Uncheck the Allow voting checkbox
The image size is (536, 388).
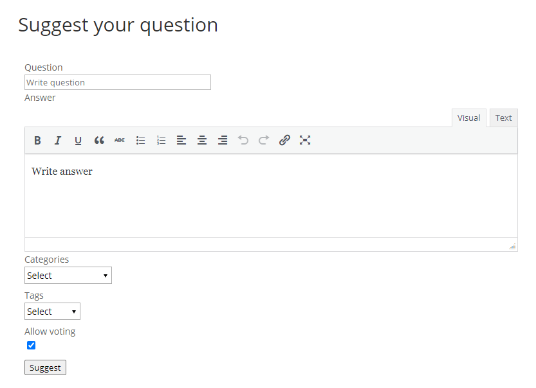click(x=31, y=346)
